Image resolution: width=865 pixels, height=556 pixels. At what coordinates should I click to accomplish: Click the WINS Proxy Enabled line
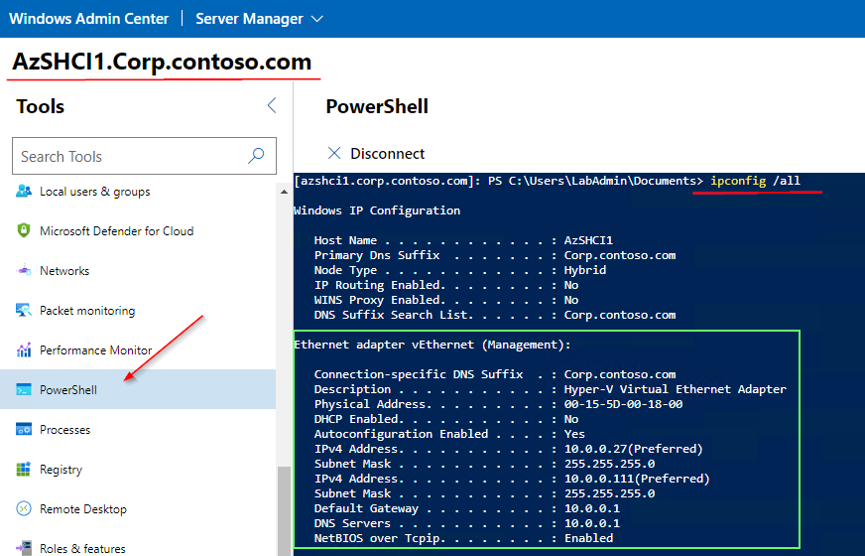coord(446,300)
